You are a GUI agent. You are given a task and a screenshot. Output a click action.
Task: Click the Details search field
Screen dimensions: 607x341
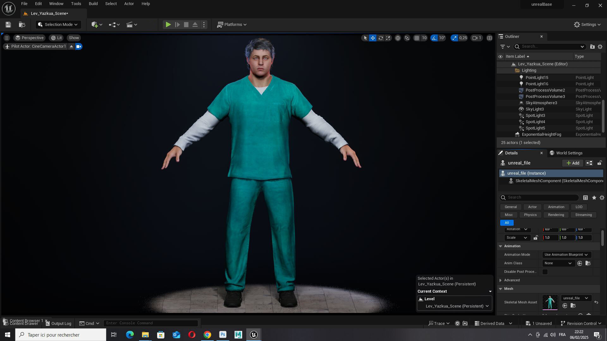(x=539, y=197)
